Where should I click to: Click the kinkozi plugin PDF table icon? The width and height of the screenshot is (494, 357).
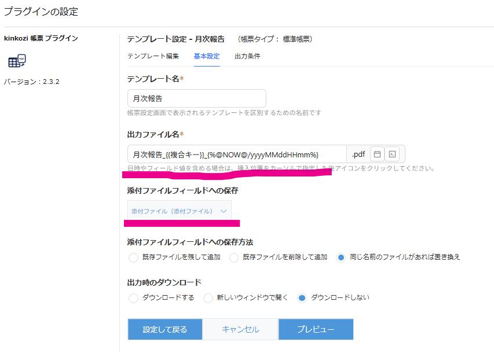click(x=17, y=61)
